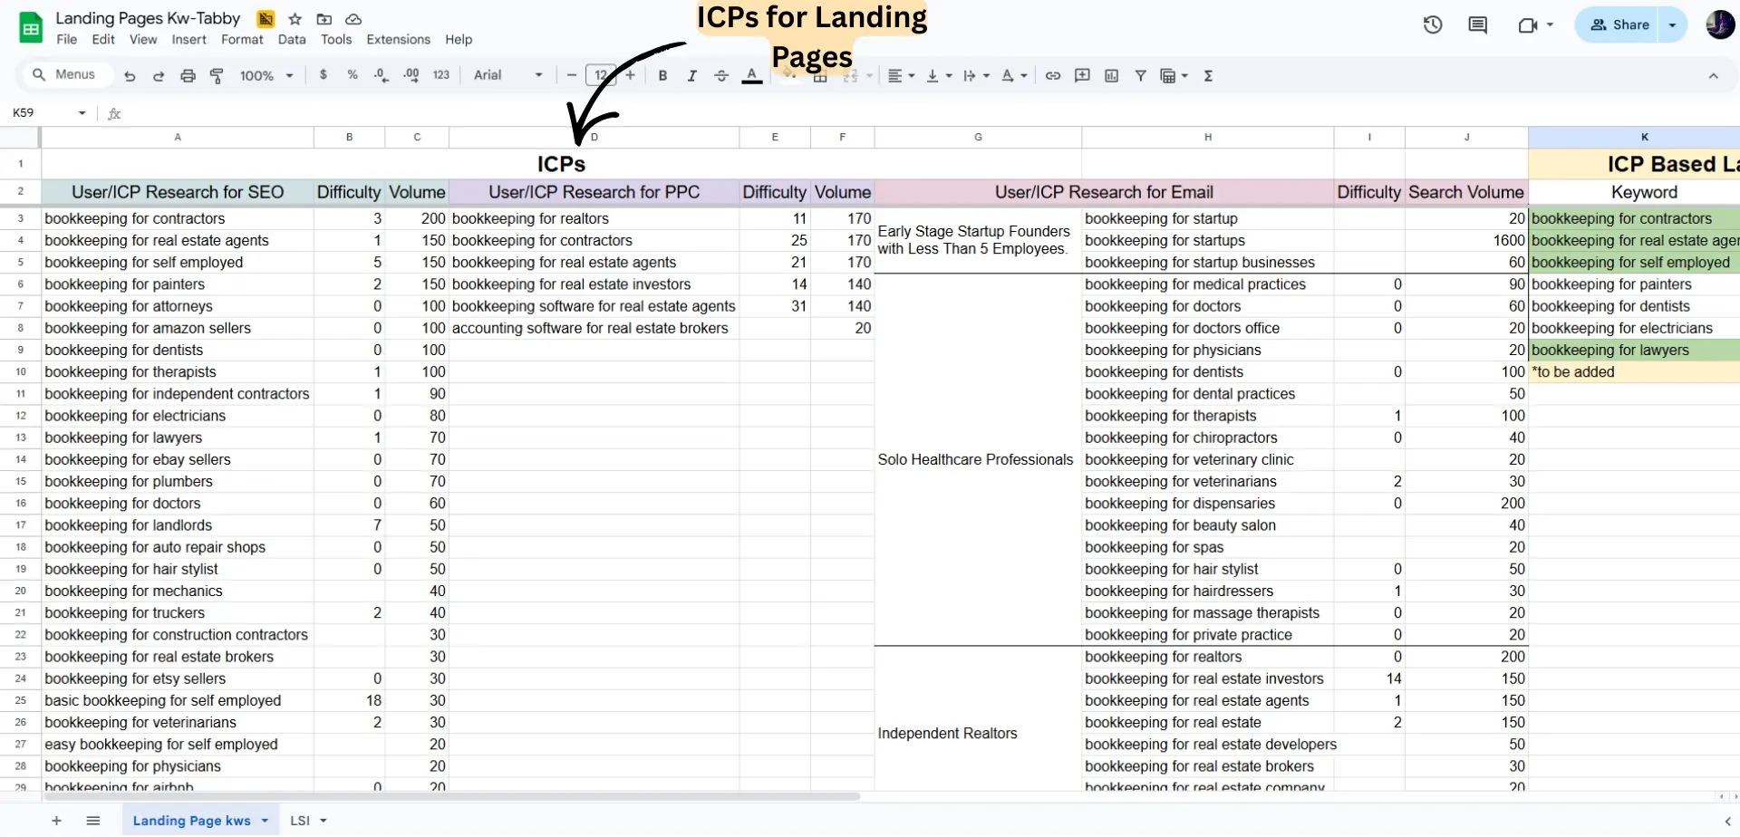Open version history via clock icon
Viewport: 1740px width, 837px height.
[x=1433, y=24]
